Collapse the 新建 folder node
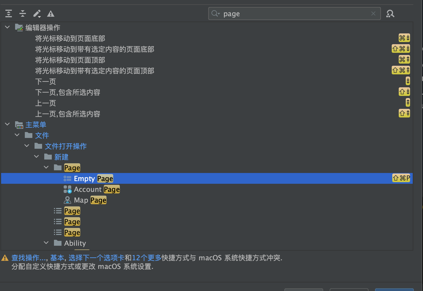Viewport: 423px width, 291px height. tap(37, 157)
